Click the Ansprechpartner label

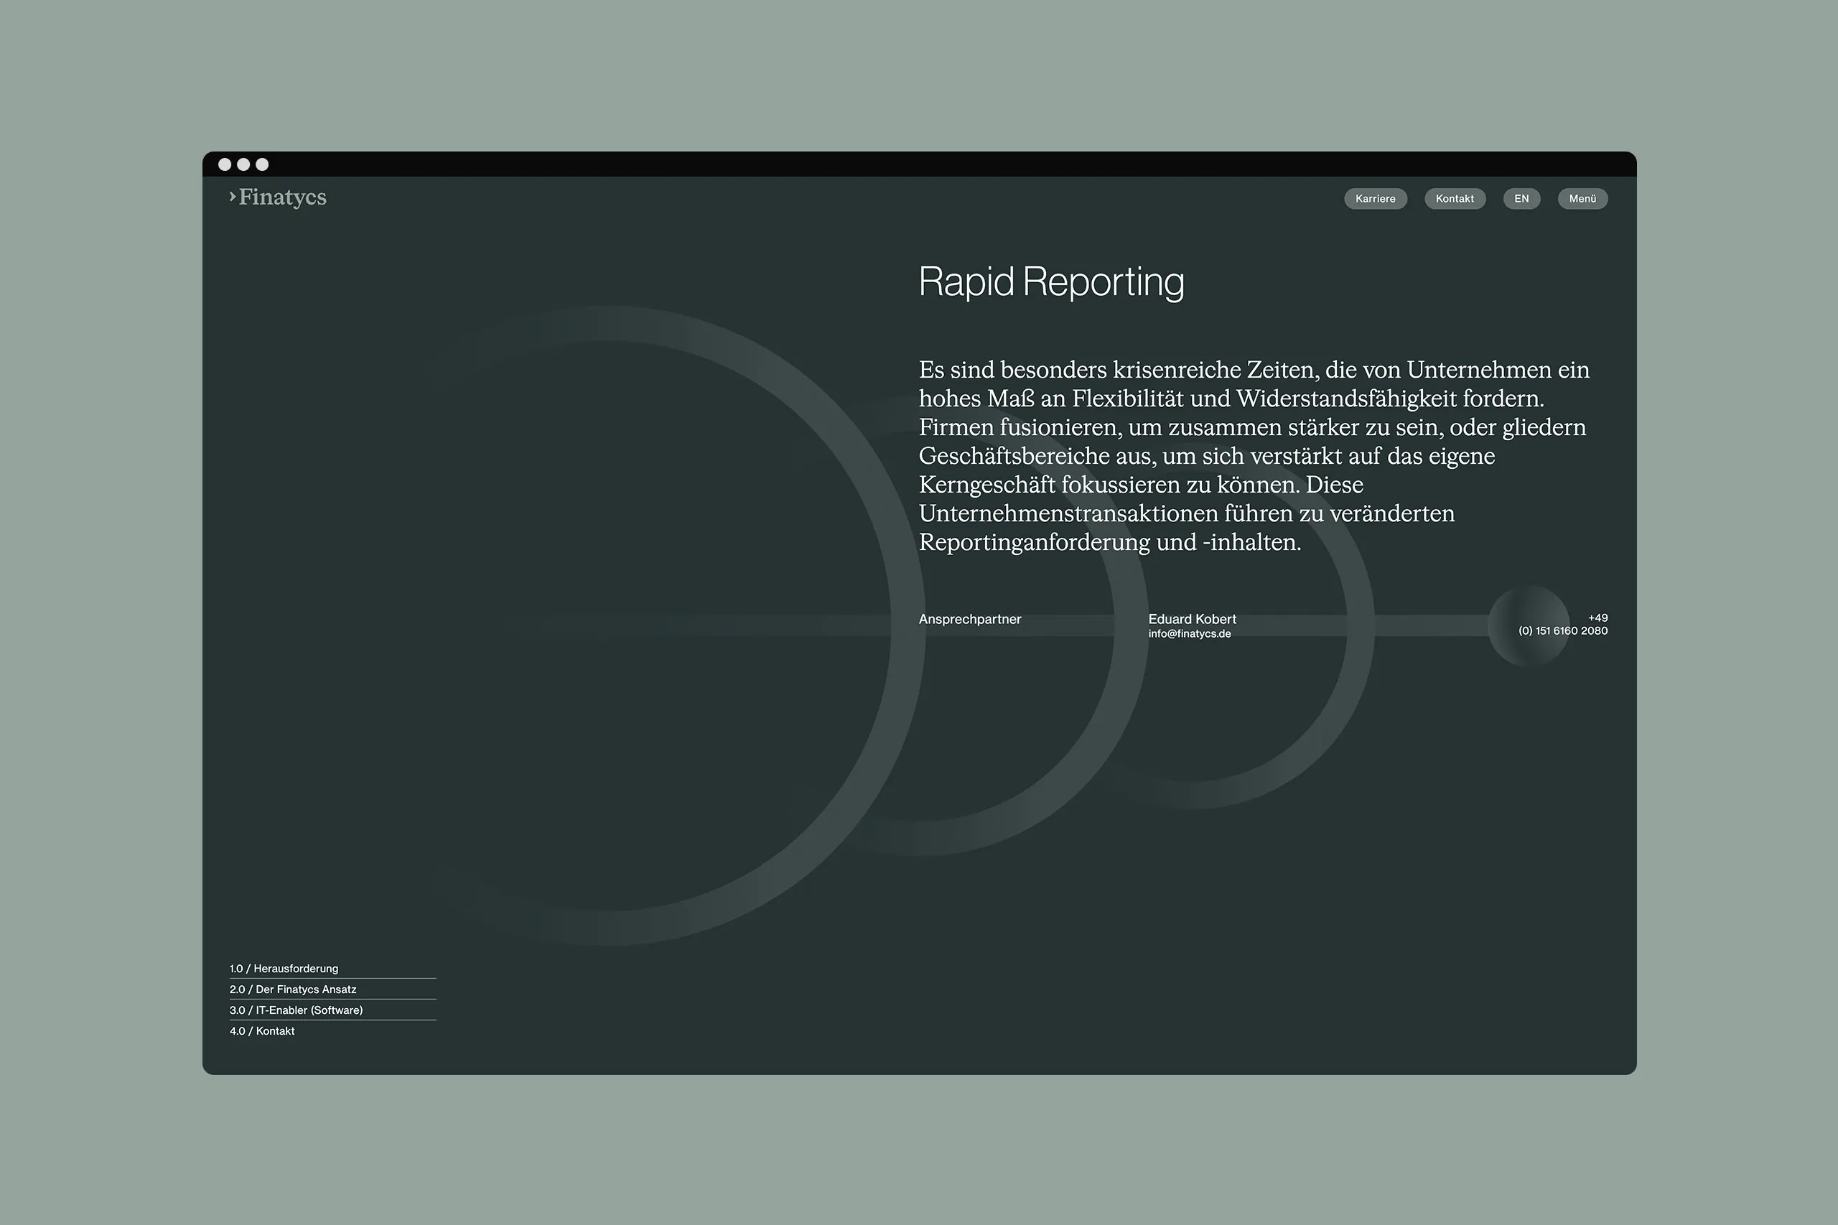(x=969, y=619)
